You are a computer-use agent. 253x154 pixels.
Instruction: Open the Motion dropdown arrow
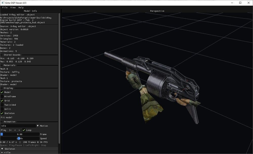coord(38,126)
